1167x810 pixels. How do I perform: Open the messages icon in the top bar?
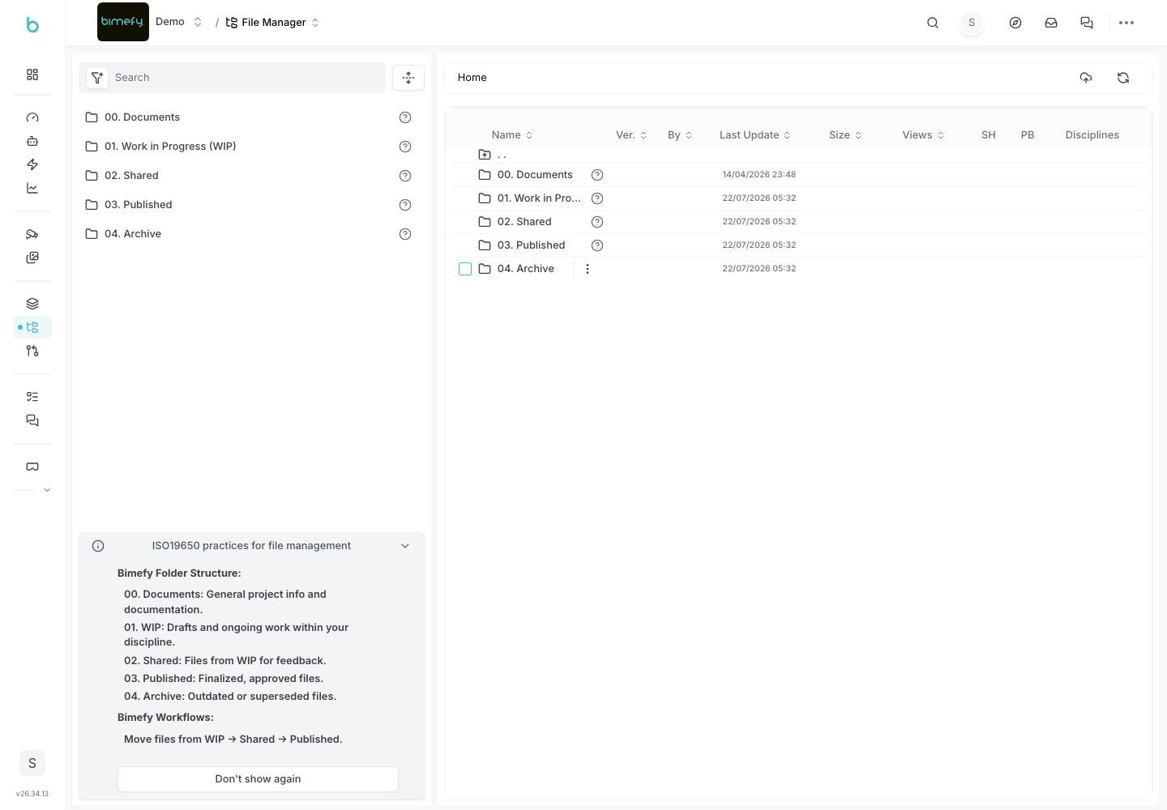tap(1087, 23)
